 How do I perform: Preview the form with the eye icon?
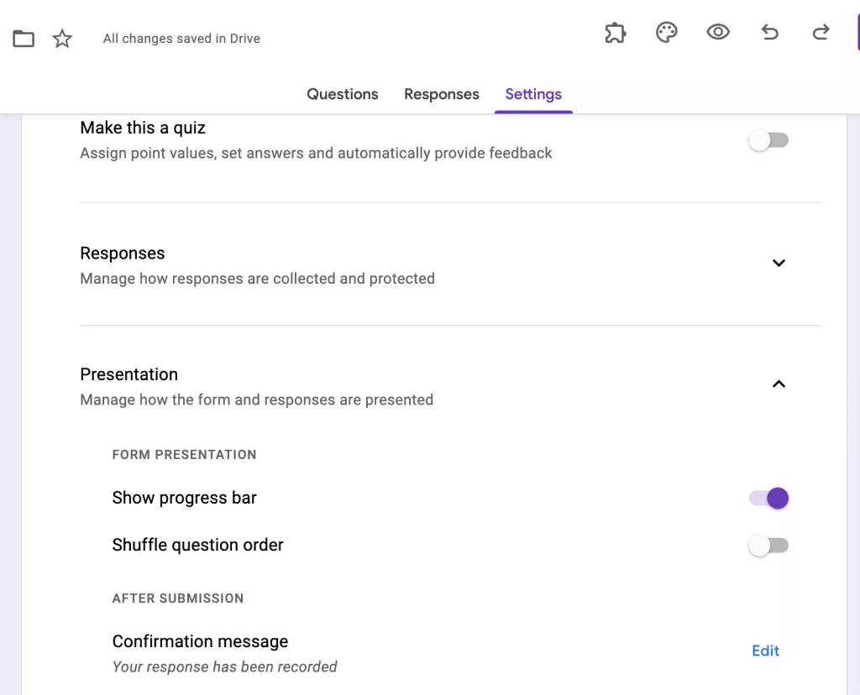coord(718,32)
